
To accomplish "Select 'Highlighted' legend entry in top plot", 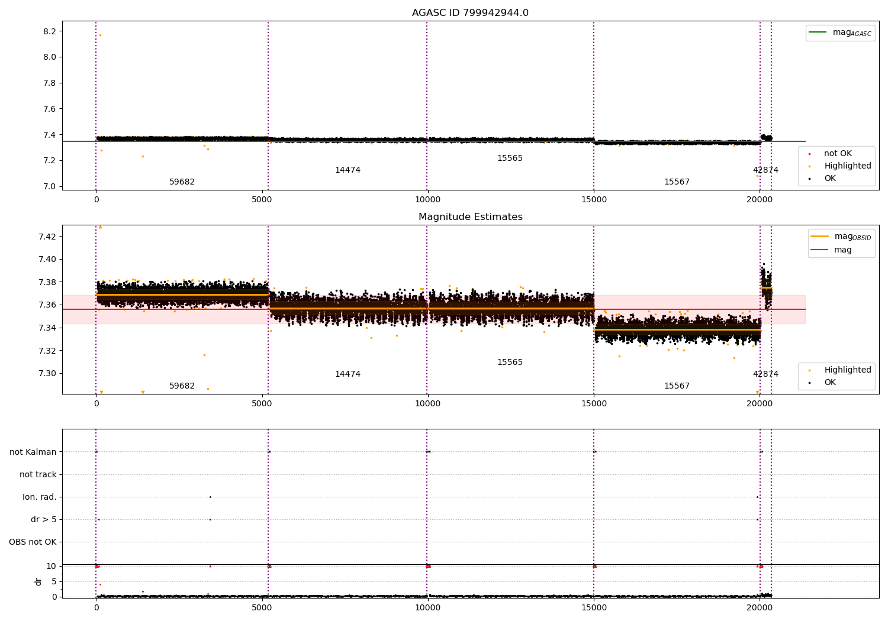I will pyautogui.click(x=848, y=166).
